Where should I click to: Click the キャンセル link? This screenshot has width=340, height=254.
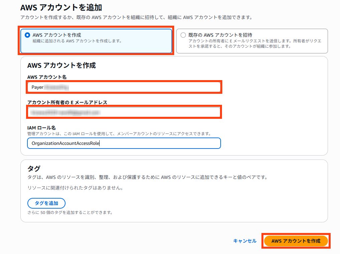click(x=245, y=241)
